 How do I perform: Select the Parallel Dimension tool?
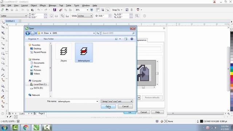[x=3, y=75]
